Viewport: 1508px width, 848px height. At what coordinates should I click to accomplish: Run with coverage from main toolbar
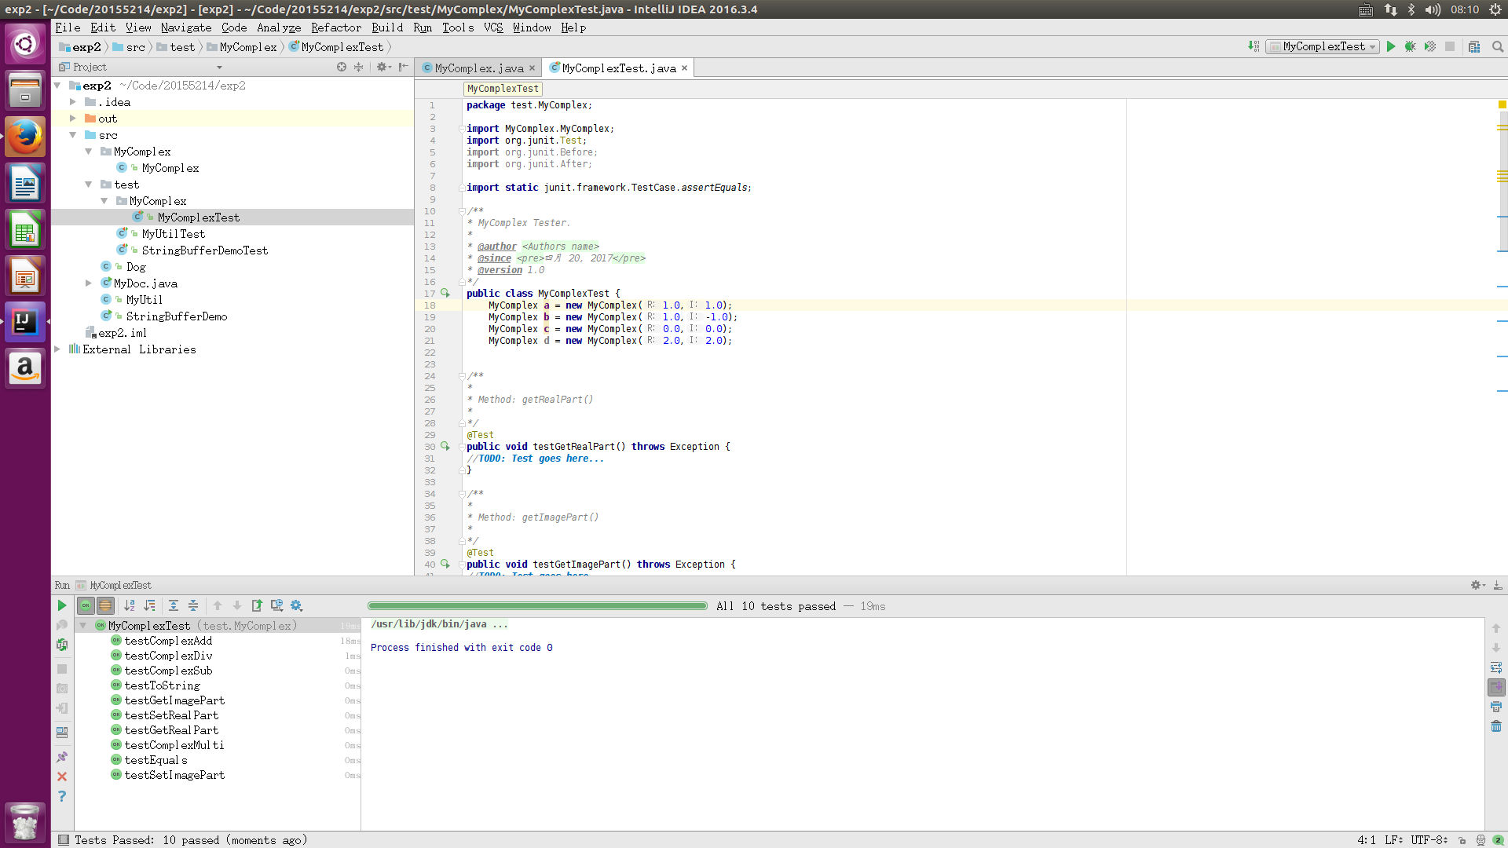click(1430, 46)
